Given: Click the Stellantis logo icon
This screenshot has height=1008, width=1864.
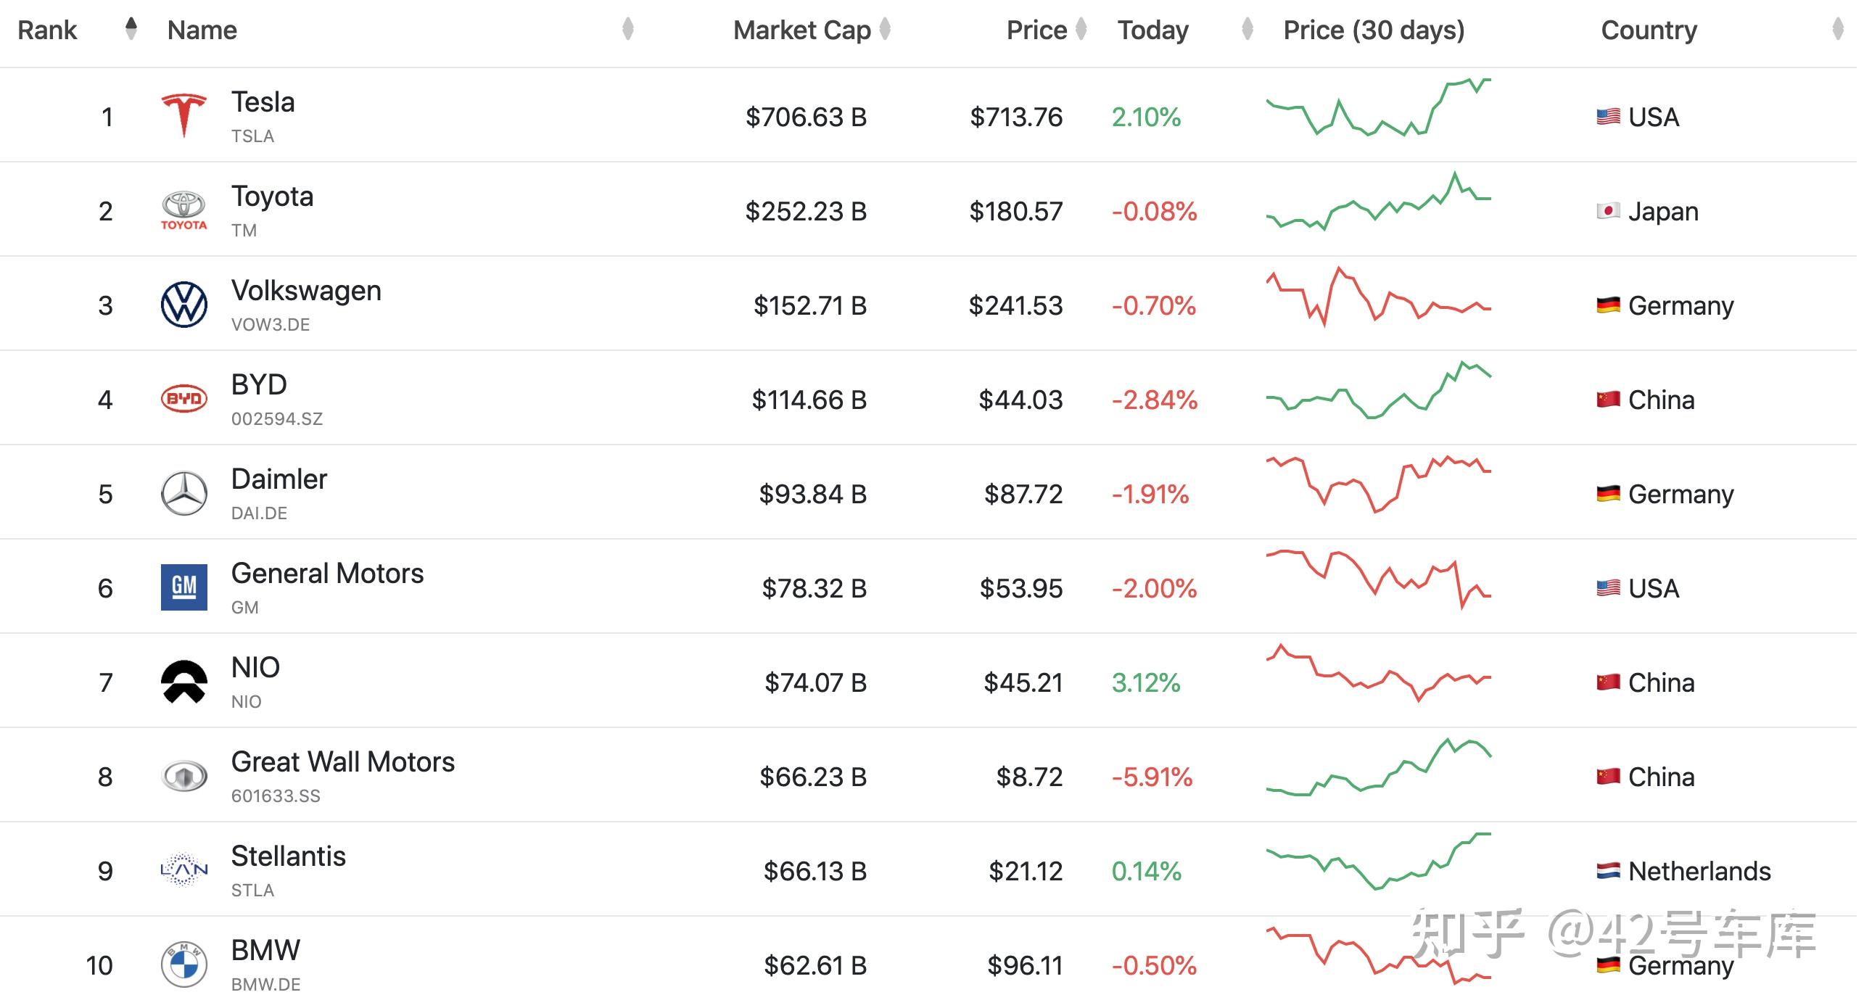Looking at the screenshot, I should point(184,869).
